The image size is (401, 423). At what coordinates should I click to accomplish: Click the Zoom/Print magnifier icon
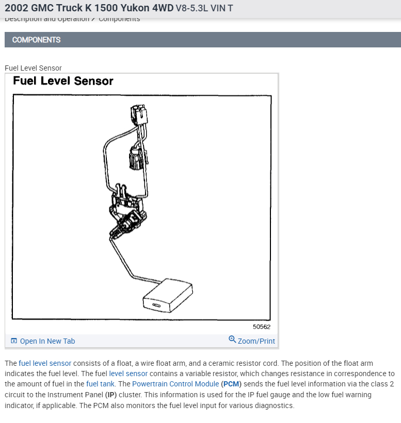[232, 339]
